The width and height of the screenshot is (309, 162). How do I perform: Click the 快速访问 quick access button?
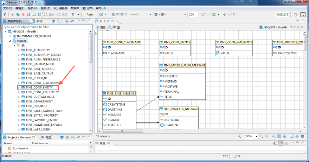point(282,14)
